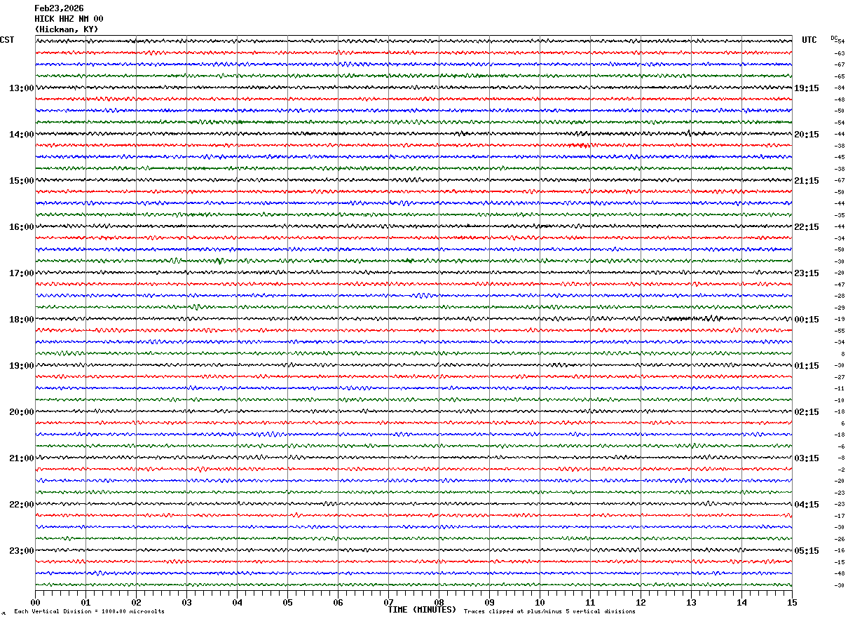
Task: Click the DC offset column header
Action: coord(834,38)
